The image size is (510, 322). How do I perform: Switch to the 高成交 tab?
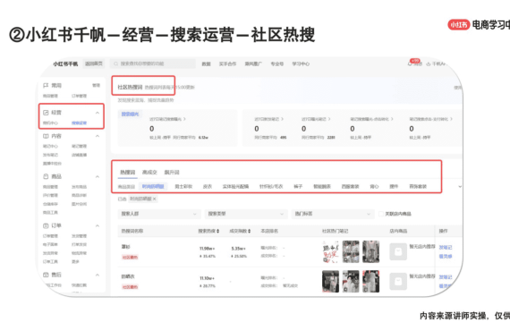[x=149, y=172]
